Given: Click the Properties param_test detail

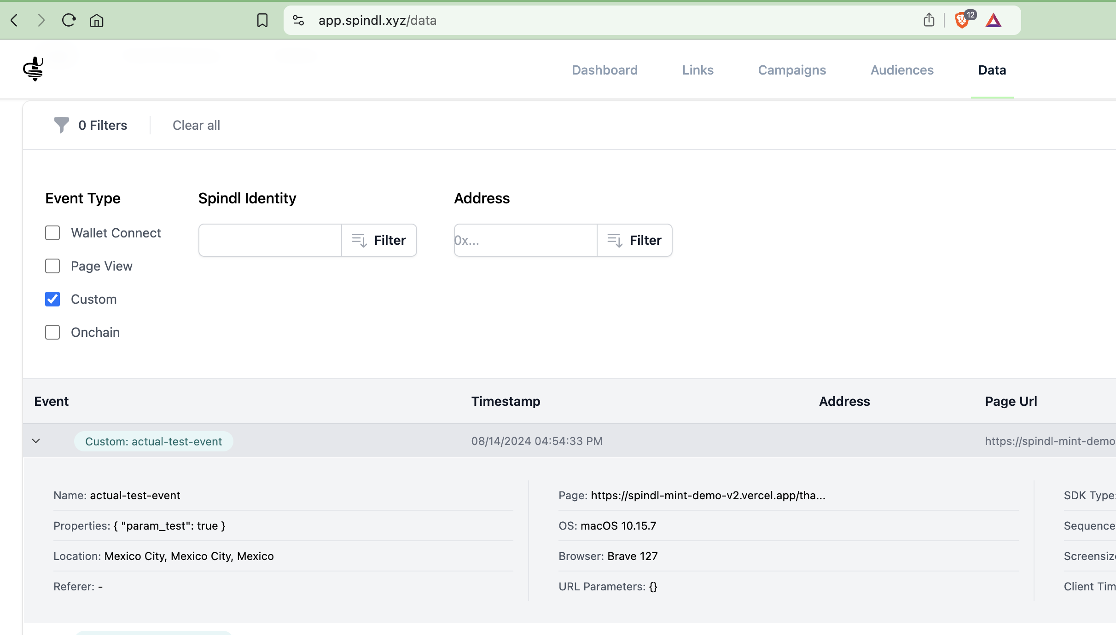Looking at the screenshot, I should 139,525.
